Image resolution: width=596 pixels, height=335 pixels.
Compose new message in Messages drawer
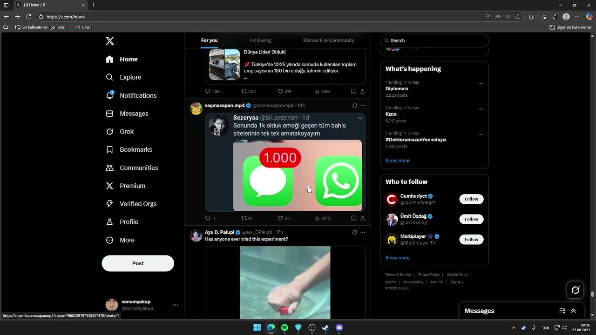562,311
